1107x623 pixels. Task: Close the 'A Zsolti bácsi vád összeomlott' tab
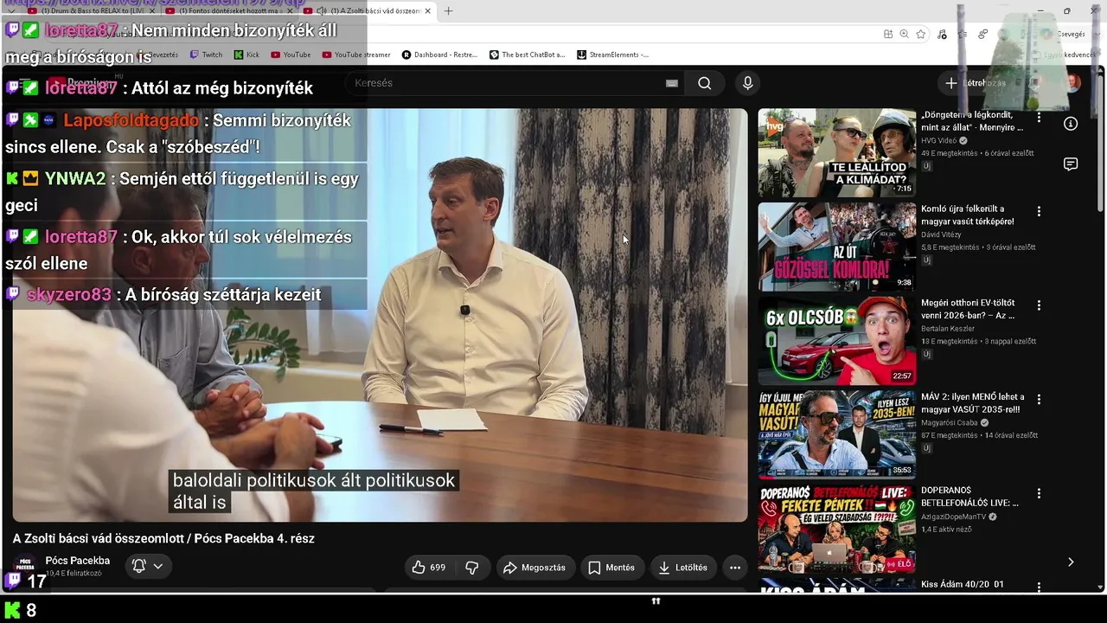pyautogui.click(x=427, y=11)
